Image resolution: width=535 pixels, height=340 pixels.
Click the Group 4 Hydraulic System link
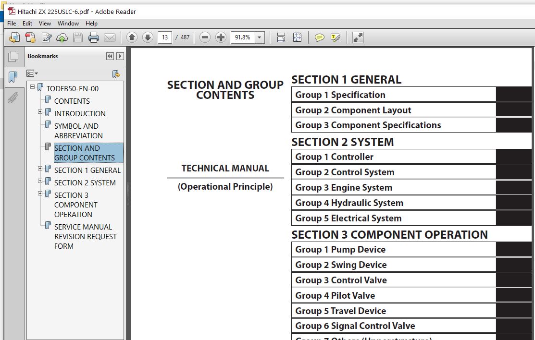349,203
